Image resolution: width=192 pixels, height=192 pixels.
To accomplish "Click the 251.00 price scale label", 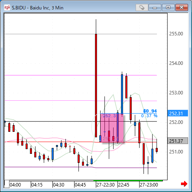I will point(176,152).
